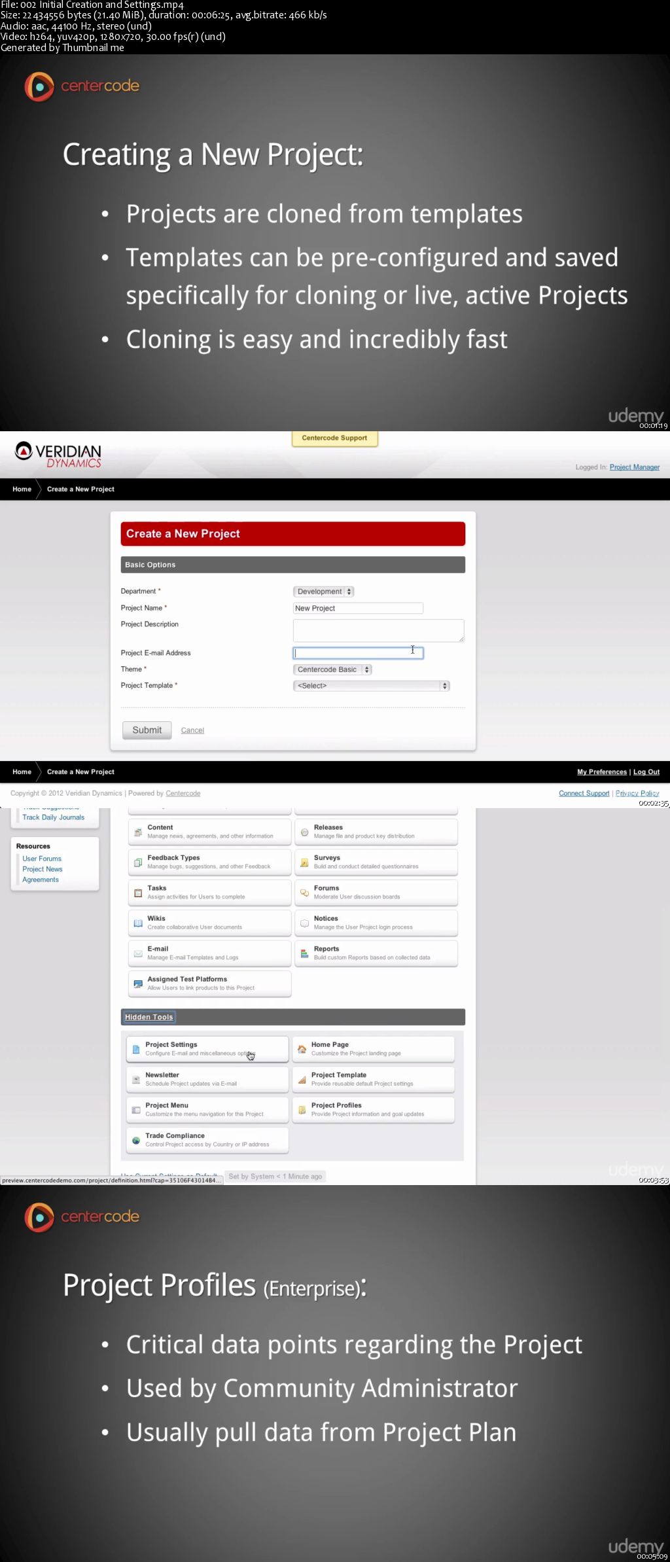Click the Releases tool icon
This screenshot has height=1562, width=670.
point(304,832)
